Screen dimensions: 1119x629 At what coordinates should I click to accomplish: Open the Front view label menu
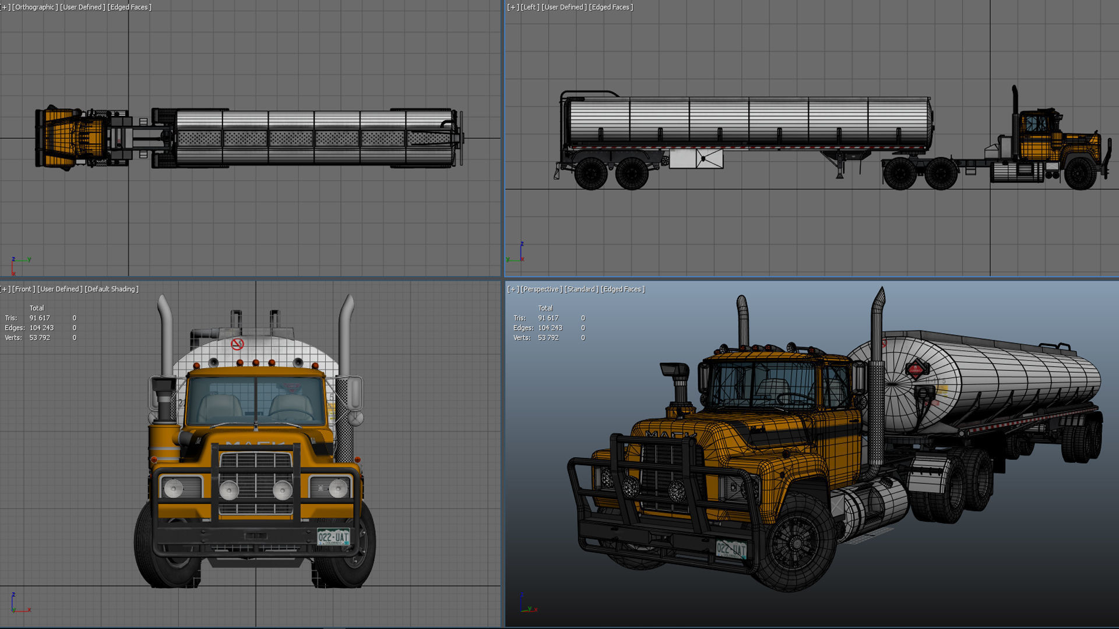24,289
